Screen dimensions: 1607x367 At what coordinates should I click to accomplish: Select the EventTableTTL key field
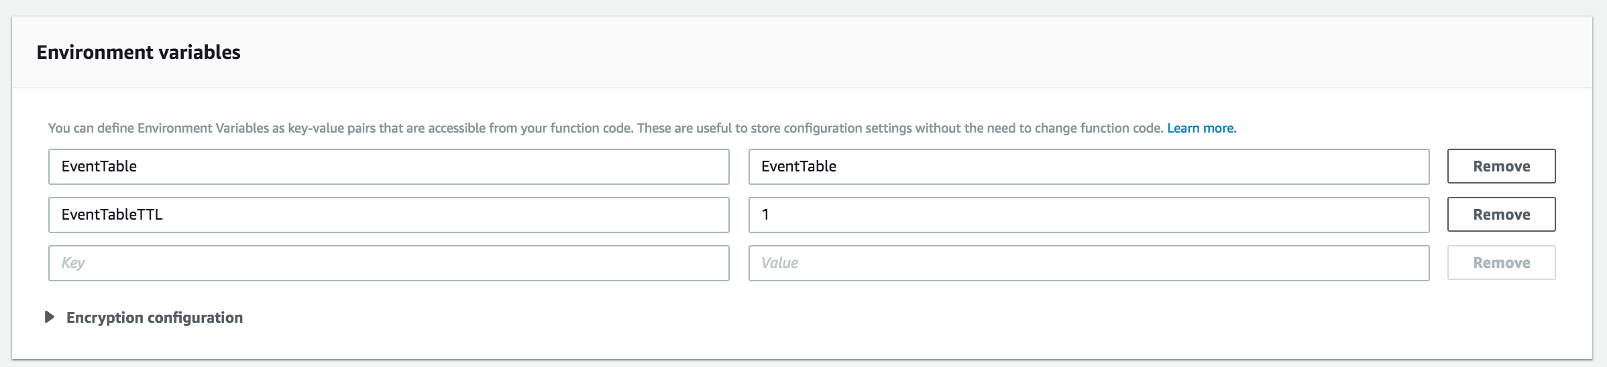(x=388, y=215)
